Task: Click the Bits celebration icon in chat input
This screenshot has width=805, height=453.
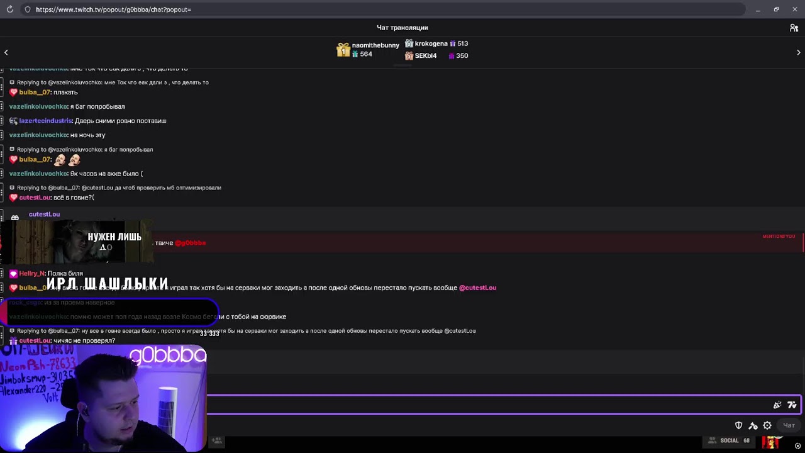Action: (777, 405)
